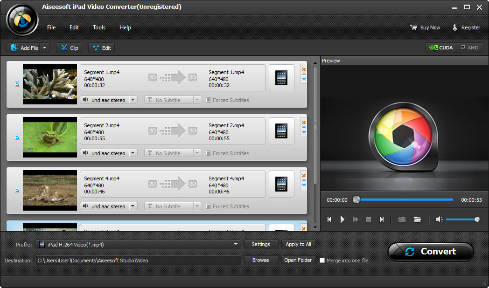Open the Help menu
Viewport: 489px width, 288px height.
pyautogui.click(x=125, y=27)
